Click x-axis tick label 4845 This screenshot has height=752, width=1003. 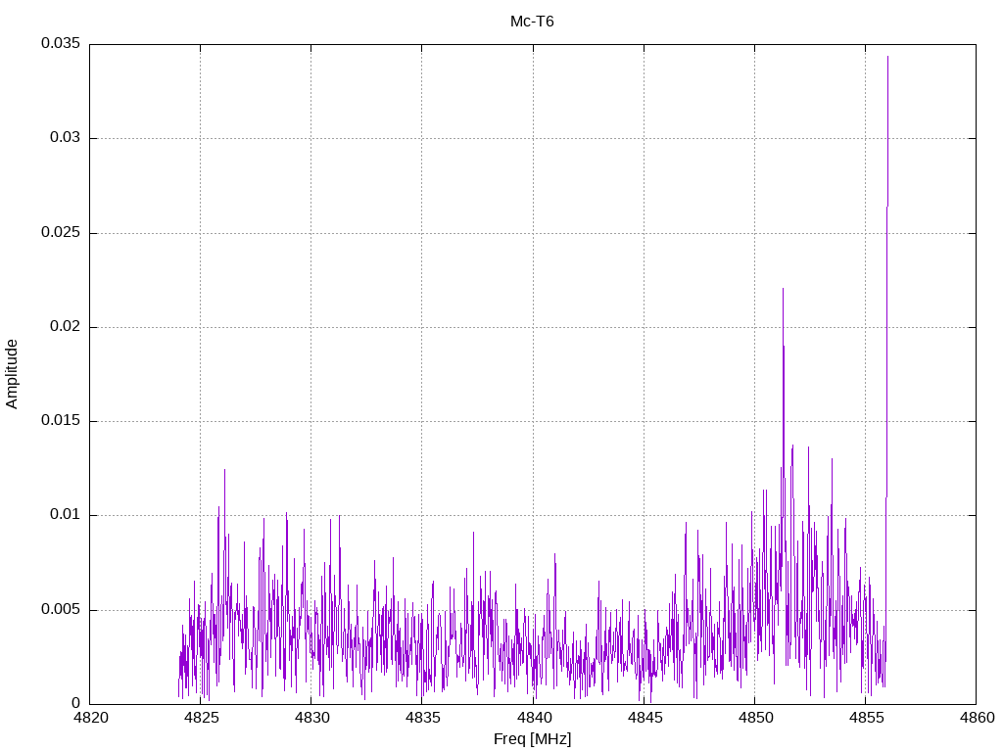(644, 718)
